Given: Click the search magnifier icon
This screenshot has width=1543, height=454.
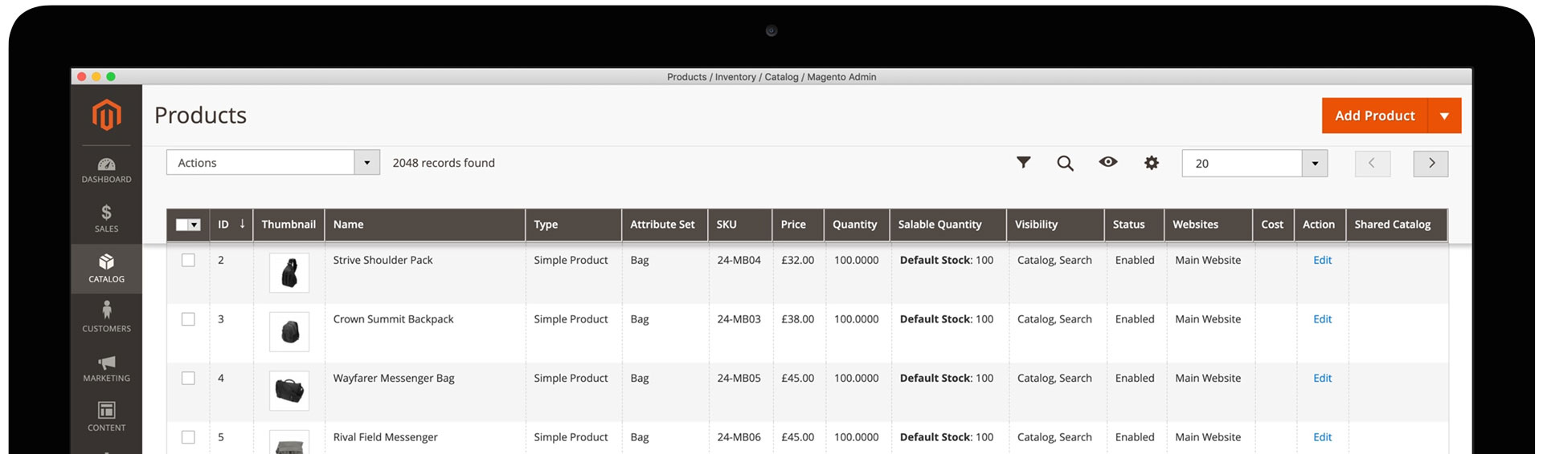Looking at the screenshot, I should [x=1065, y=164].
